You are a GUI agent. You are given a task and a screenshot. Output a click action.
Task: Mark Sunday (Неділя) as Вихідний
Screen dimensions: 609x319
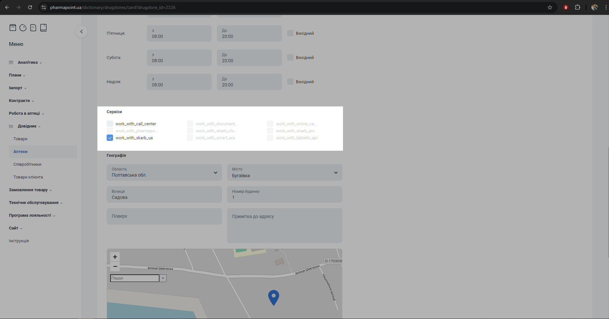(x=290, y=82)
